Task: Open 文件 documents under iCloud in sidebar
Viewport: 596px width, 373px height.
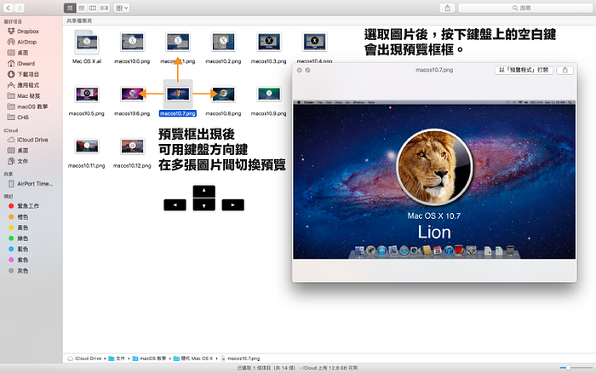Action: pyautogui.click(x=22, y=161)
